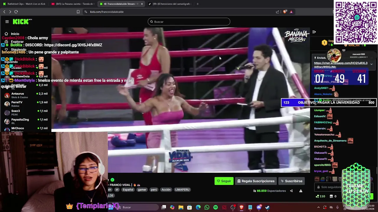Select the irl tag
The height and width of the screenshot is (212, 378).
(117, 190)
